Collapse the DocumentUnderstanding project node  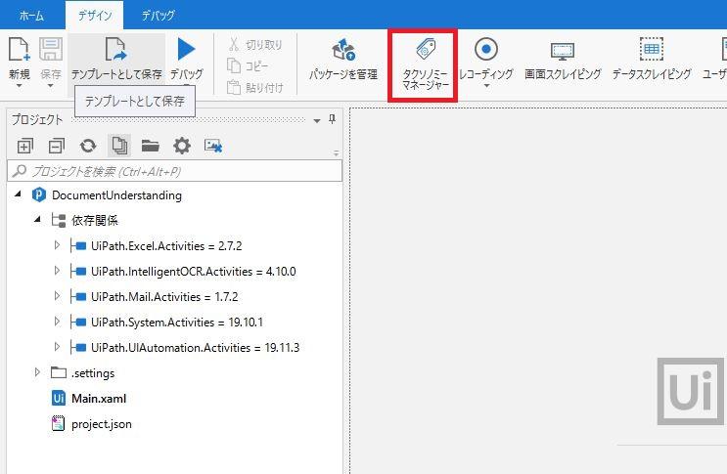coord(18,194)
